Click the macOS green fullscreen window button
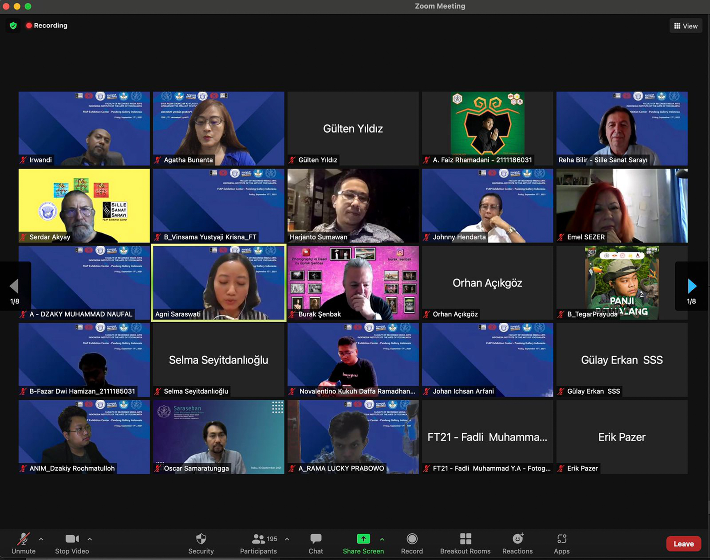Screen dimensions: 710x560 point(28,6)
